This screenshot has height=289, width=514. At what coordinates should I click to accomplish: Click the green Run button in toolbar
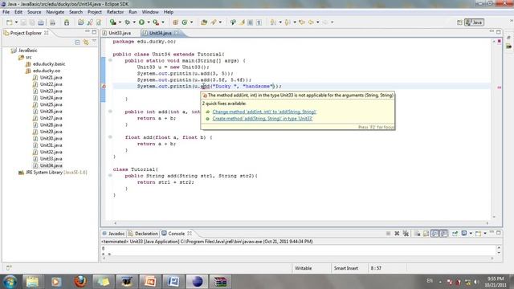click(141, 22)
